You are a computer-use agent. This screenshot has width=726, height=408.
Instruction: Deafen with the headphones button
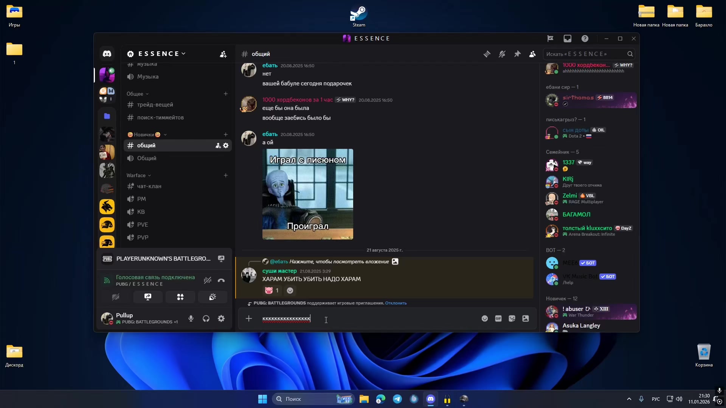(206, 319)
